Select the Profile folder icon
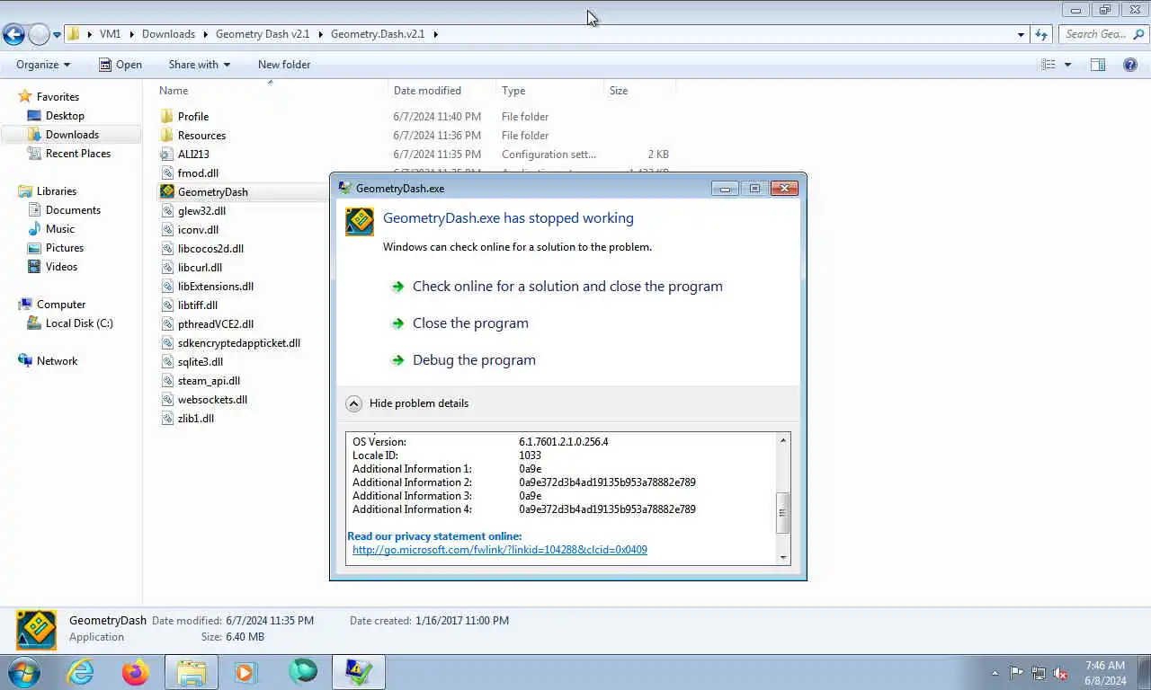The height and width of the screenshot is (690, 1151). click(166, 117)
